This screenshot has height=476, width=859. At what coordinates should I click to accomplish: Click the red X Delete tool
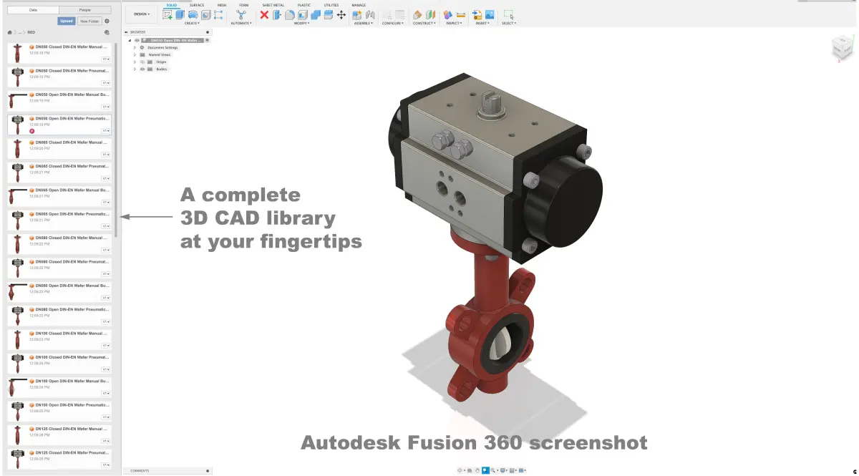pyautogui.click(x=264, y=14)
